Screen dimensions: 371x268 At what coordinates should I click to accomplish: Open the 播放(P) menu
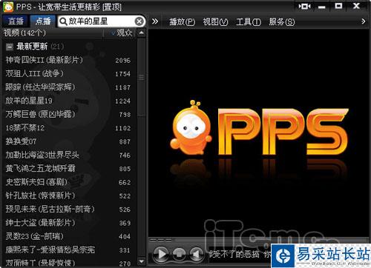coord(182,21)
